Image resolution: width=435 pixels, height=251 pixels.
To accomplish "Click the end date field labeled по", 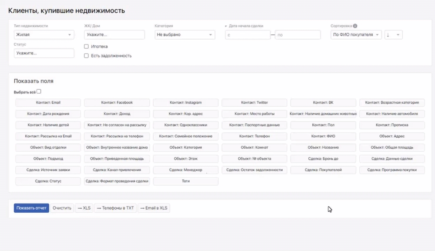I will point(298,35).
